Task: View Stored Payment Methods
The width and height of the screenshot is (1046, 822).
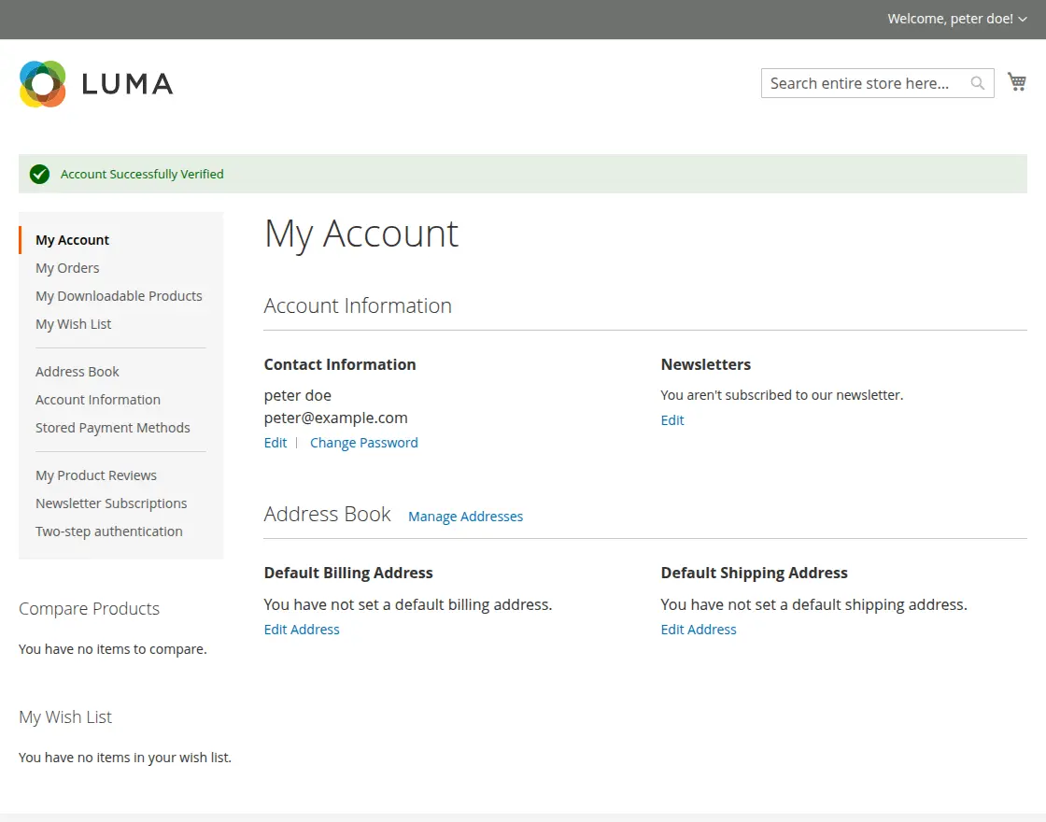Action: point(113,427)
